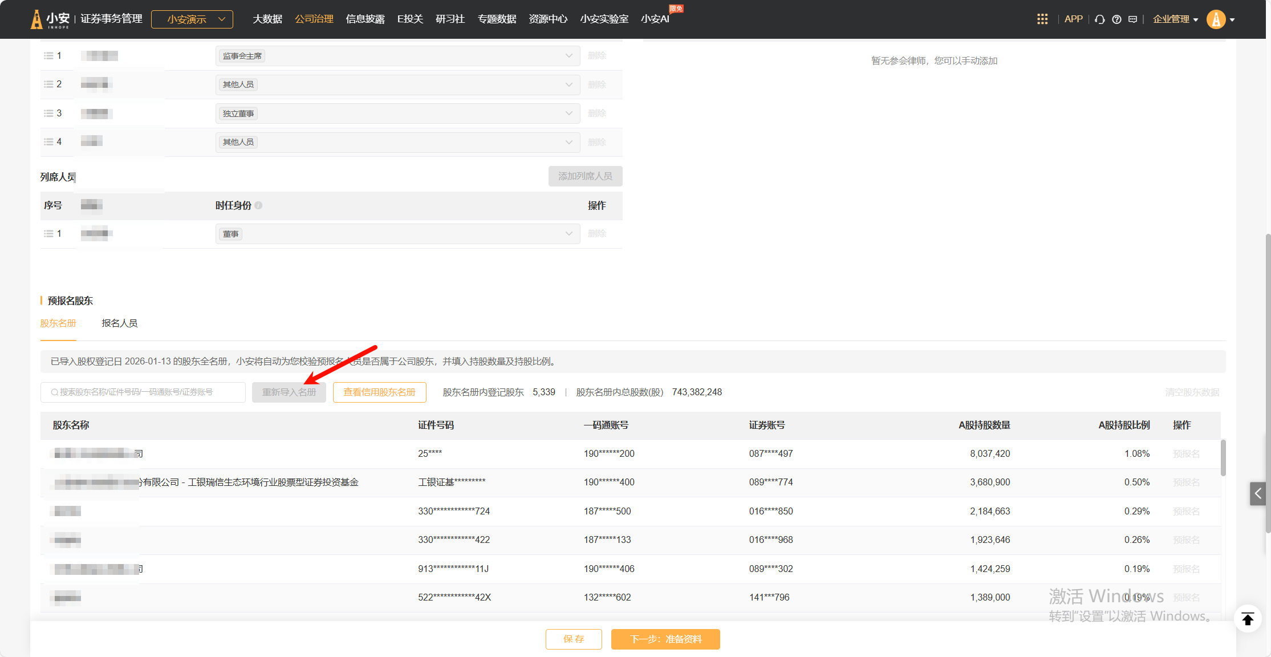Viewport: 1271px width, 657px height.
Task: Open the message feedback icon
Action: click(1133, 19)
